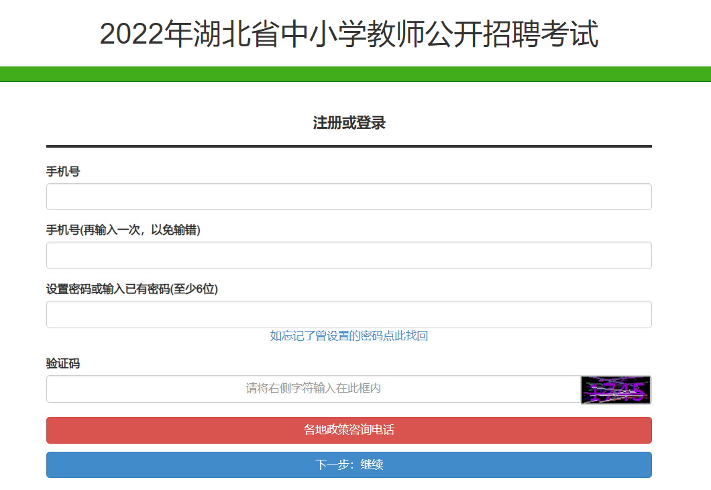This screenshot has width=711, height=490.
Task: Click the 手机号(再输入一次，以免输错) label
Action: tap(123, 230)
